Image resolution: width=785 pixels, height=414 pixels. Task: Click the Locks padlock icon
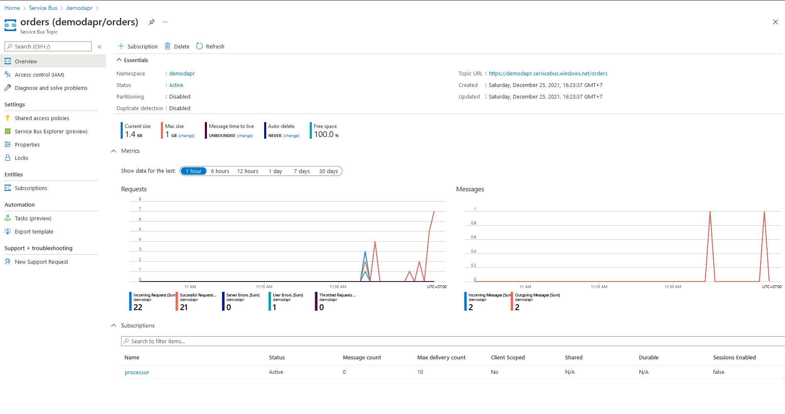coord(7,158)
